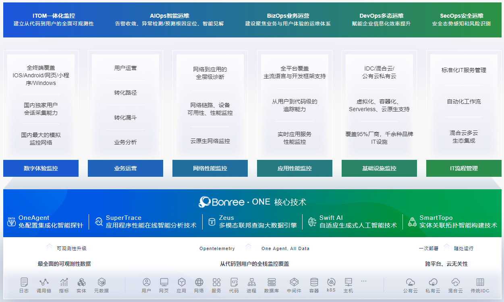Screen dimensions: 504x302
Task: Click the IT流程管理 button
Action: click(464, 168)
